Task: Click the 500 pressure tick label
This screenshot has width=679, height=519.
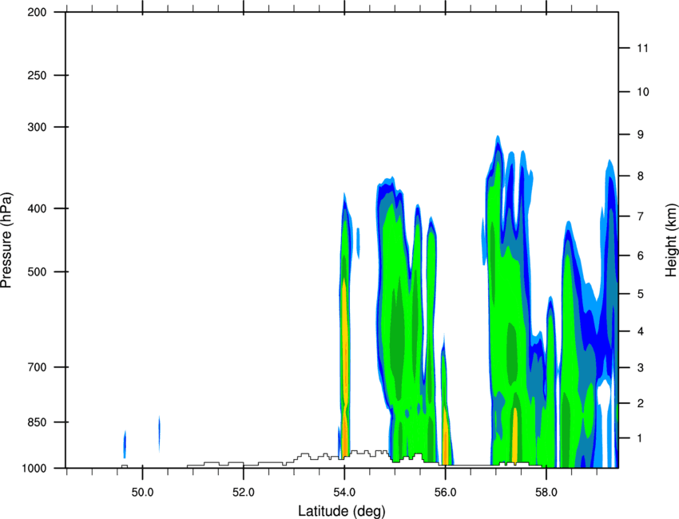Action: click(x=37, y=271)
